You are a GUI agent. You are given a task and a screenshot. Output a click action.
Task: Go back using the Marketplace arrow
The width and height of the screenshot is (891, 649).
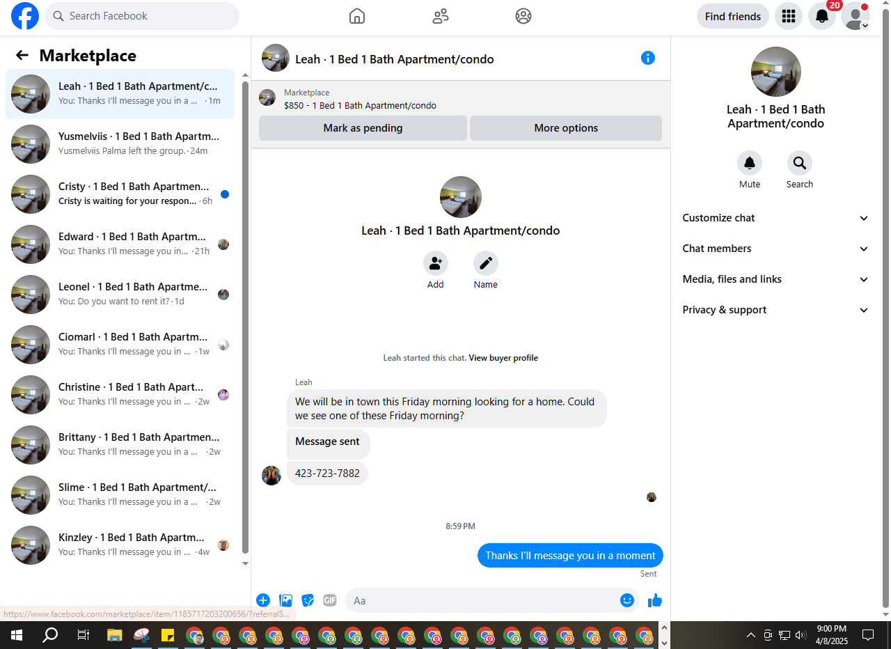22,56
